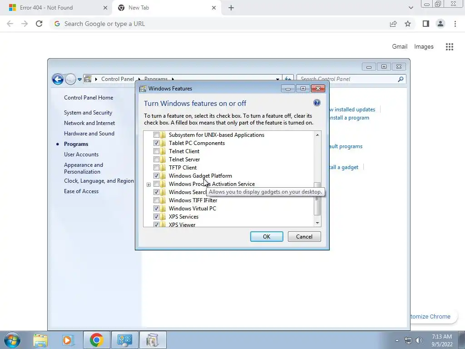Open the address bar history dropdown
Screen dimensions: 465x349
coord(277,79)
